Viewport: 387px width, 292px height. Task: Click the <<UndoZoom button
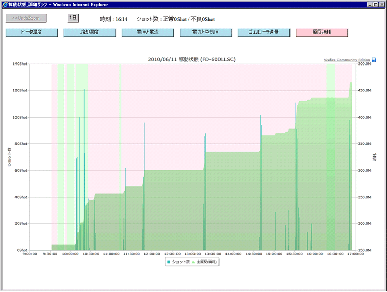(x=26, y=18)
